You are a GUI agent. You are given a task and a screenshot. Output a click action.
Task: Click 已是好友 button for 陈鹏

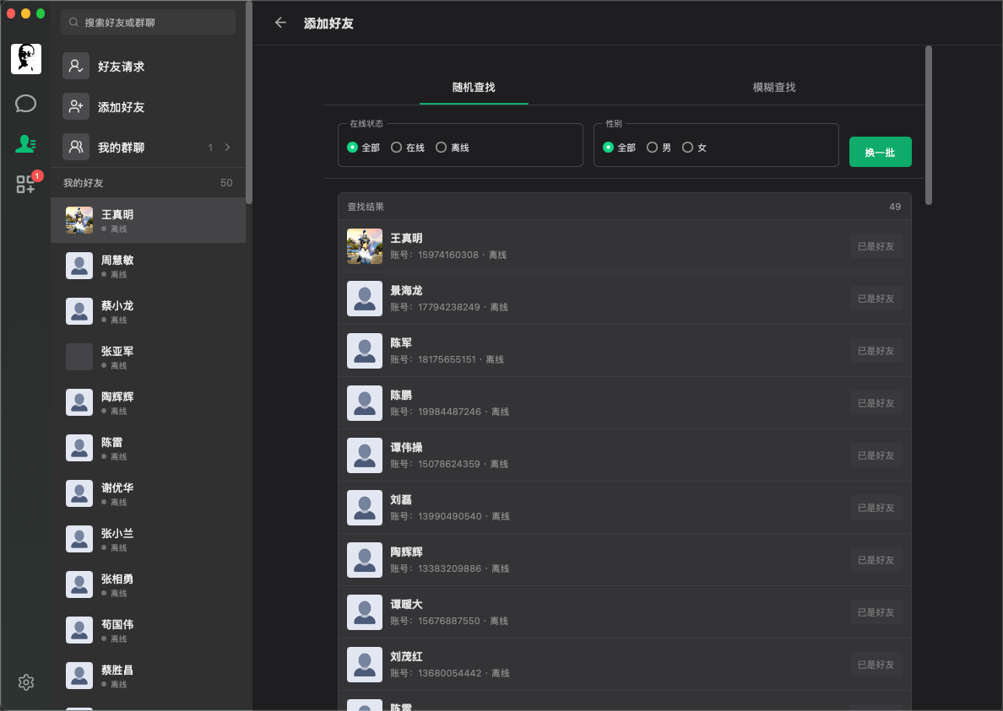(x=876, y=403)
